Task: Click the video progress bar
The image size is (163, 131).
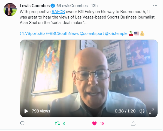Action: tap(89, 103)
